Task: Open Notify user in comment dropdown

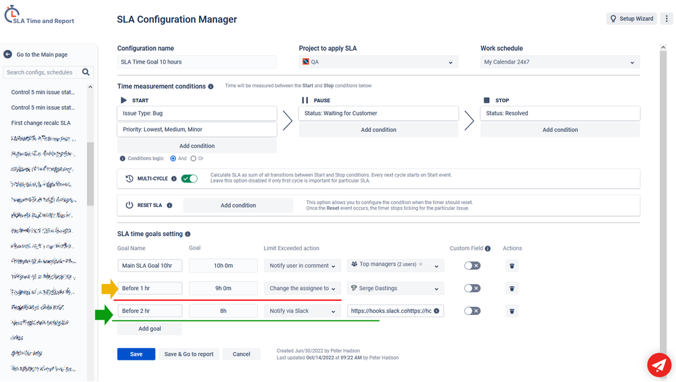Action: point(302,266)
